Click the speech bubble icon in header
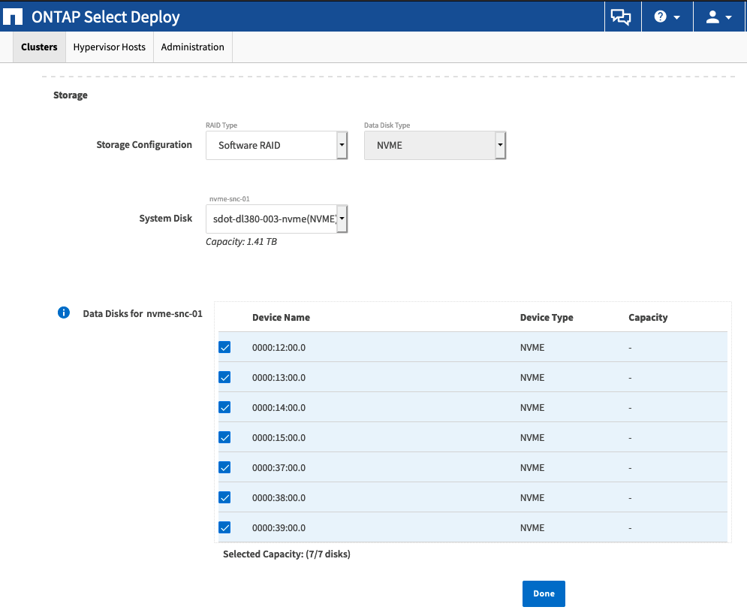This screenshot has height=613, width=747. click(x=622, y=16)
